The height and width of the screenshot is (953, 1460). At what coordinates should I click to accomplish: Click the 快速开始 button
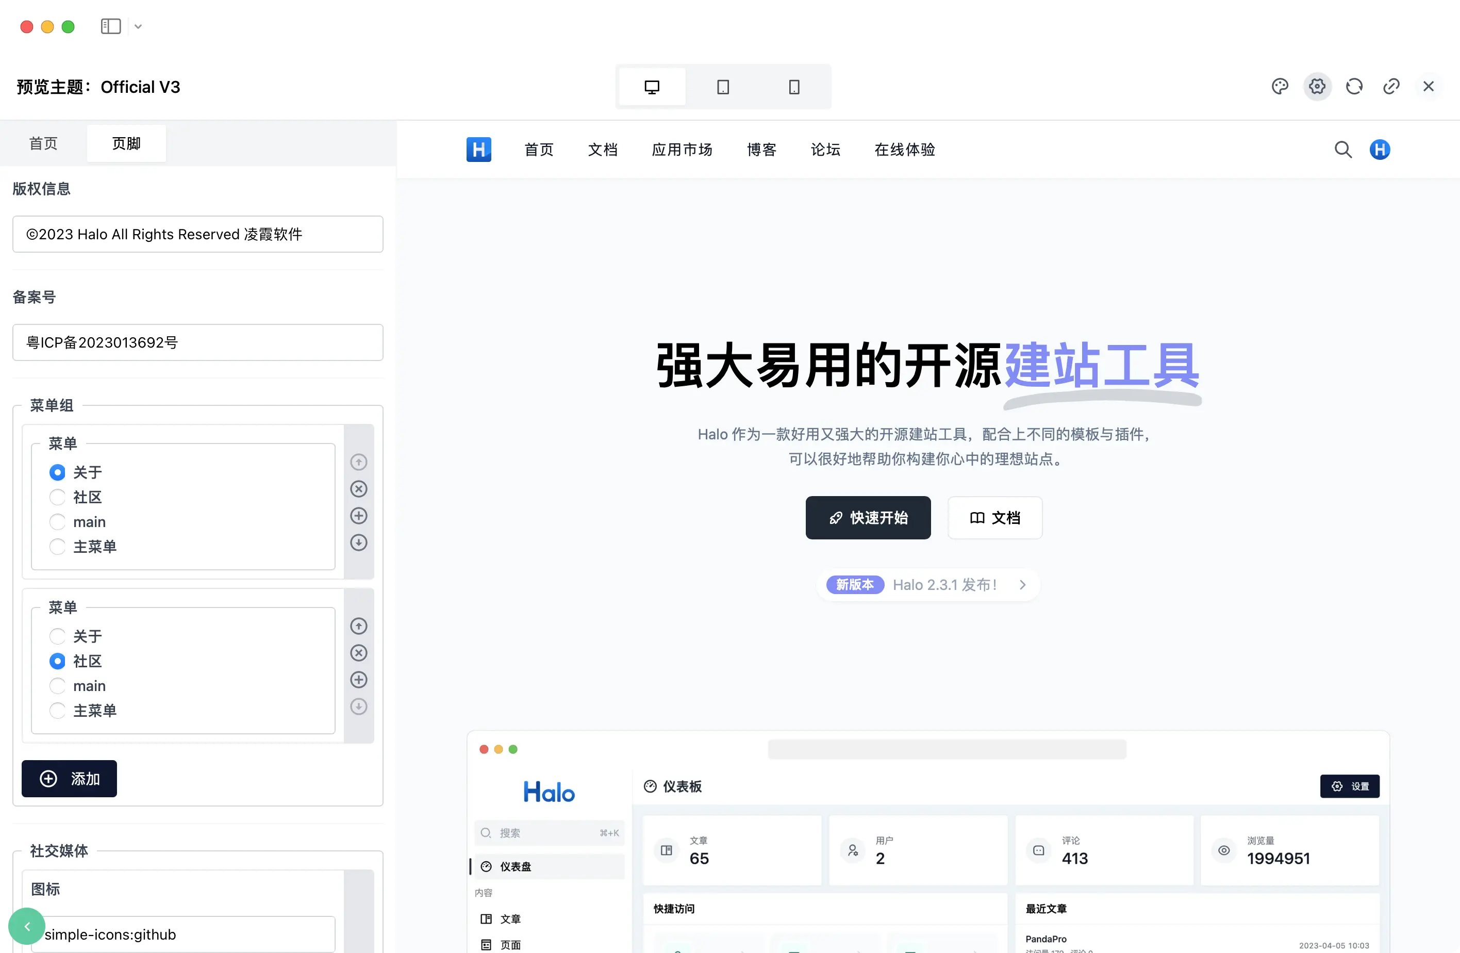(x=868, y=518)
